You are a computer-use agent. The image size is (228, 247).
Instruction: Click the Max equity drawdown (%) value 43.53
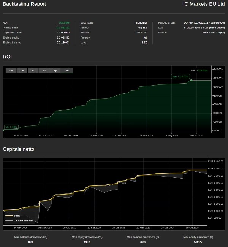click(87, 242)
